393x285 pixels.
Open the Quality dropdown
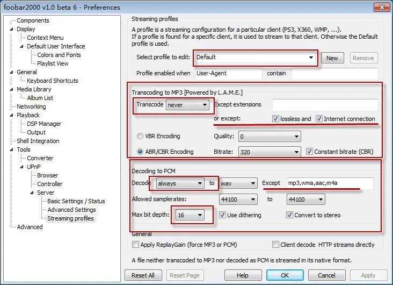click(x=270, y=137)
